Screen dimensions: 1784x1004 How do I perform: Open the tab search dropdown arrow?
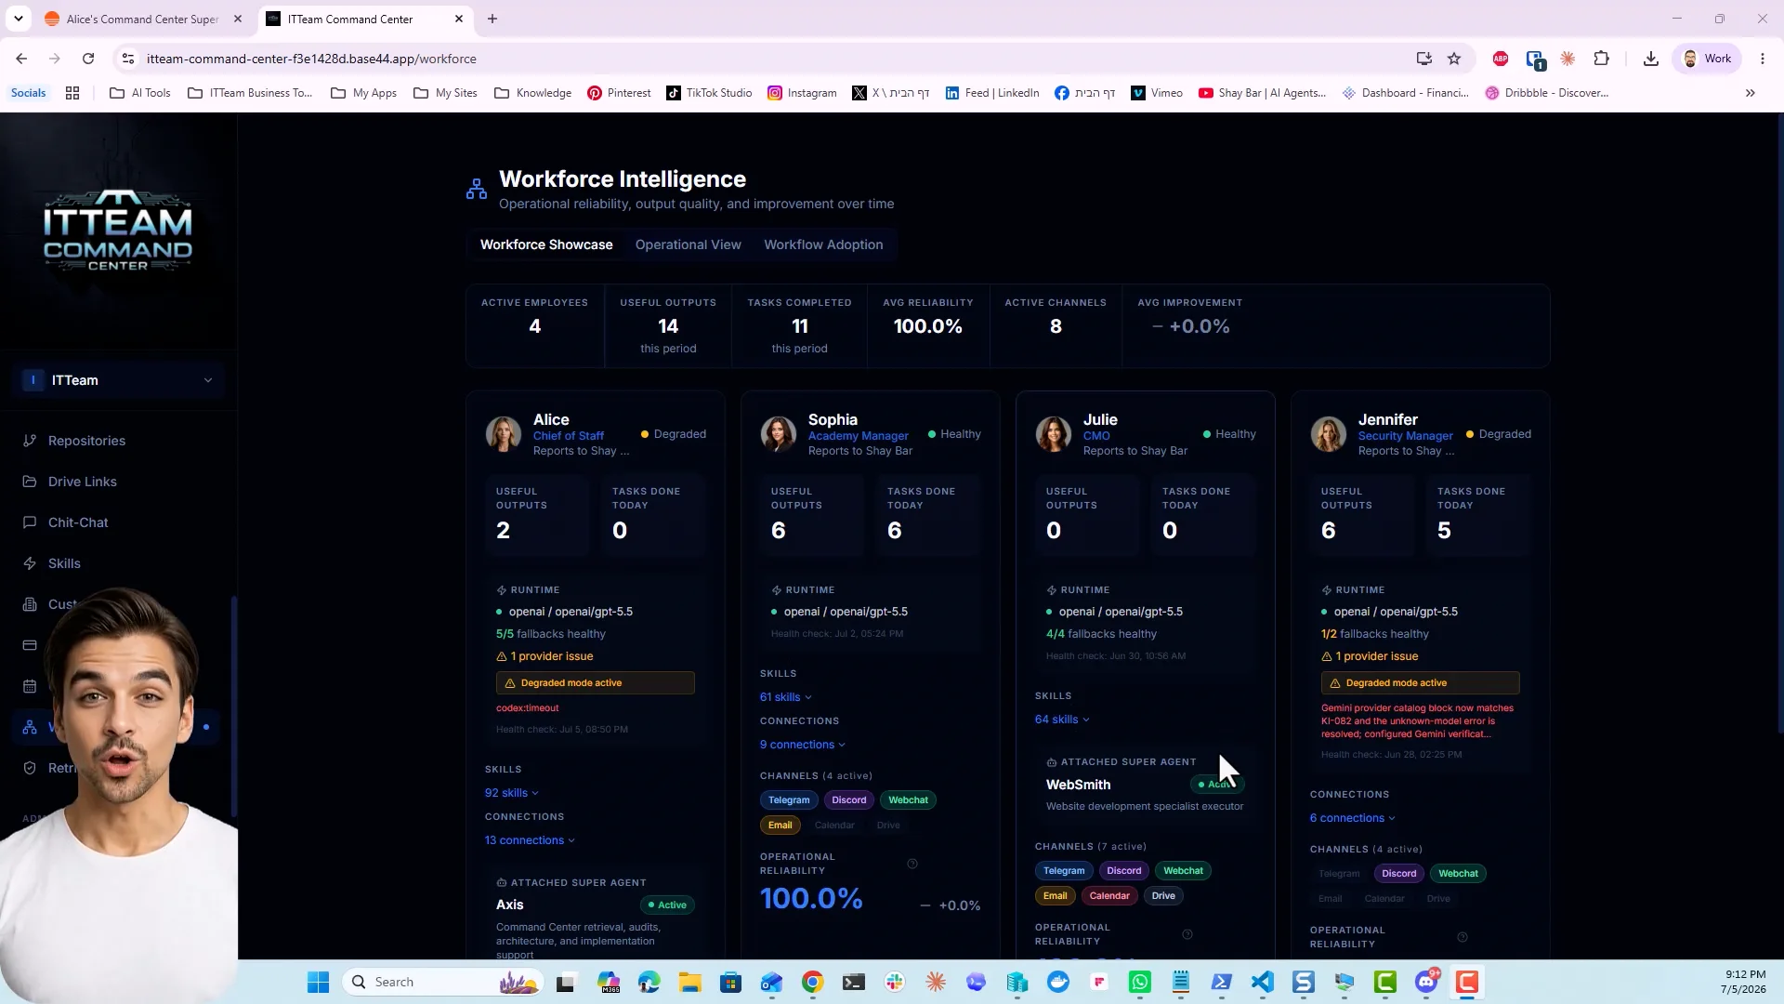(19, 19)
